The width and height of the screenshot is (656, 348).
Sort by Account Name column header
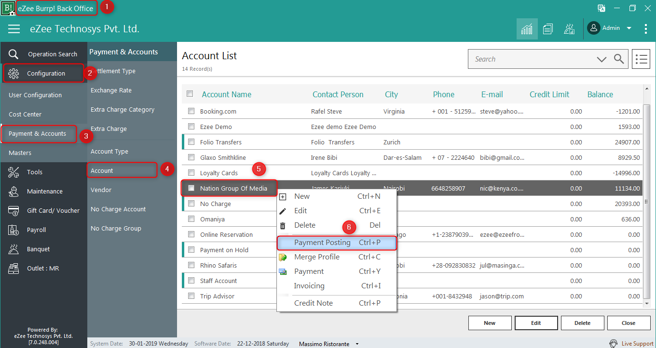click(x=227, y=94)
